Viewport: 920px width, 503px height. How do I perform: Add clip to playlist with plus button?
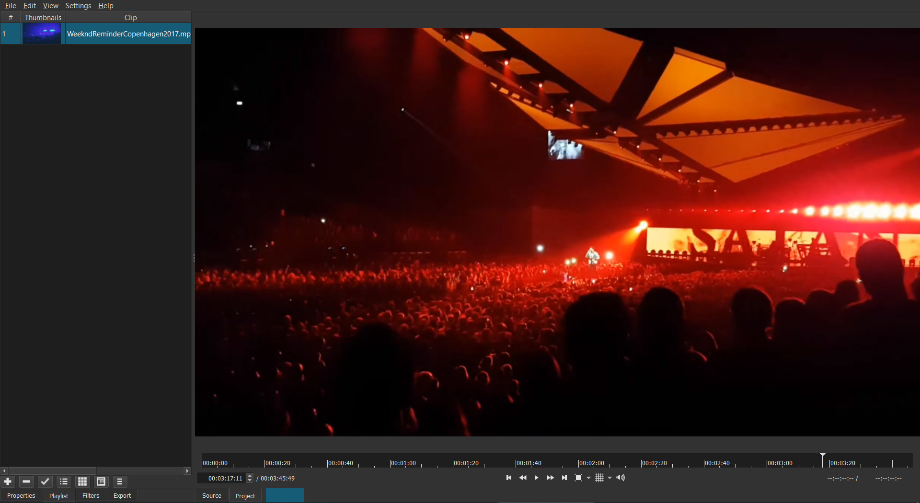[8, 481]
